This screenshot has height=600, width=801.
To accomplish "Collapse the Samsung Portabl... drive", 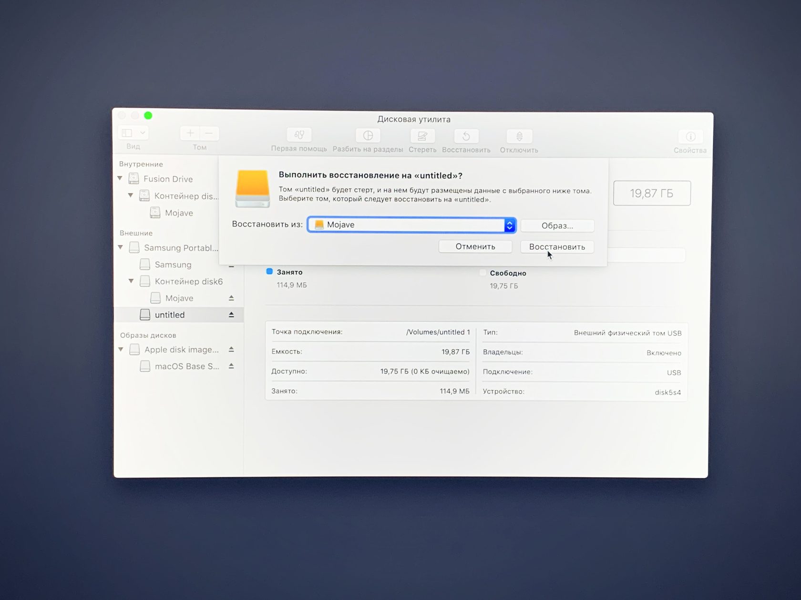I will tap(121, 247).
